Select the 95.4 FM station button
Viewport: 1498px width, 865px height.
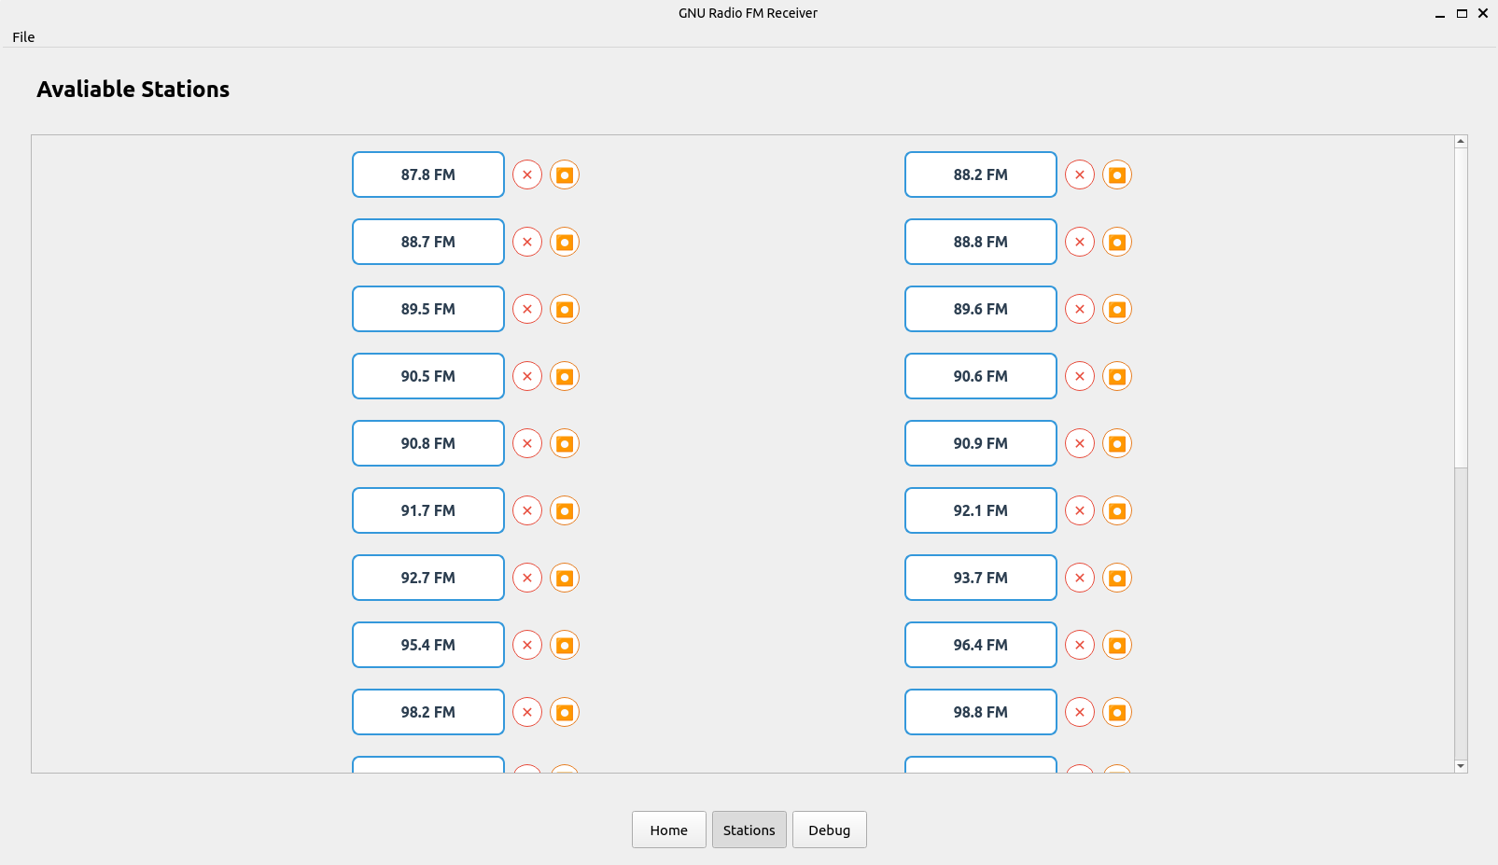coord(428,645)
